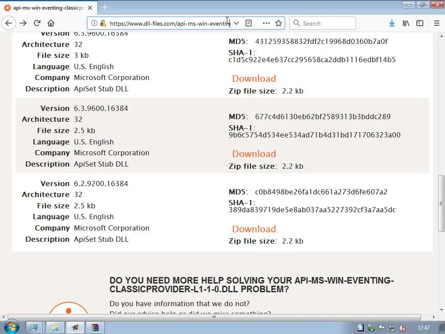Click the document tray icon left of the shield

point(360,328)
